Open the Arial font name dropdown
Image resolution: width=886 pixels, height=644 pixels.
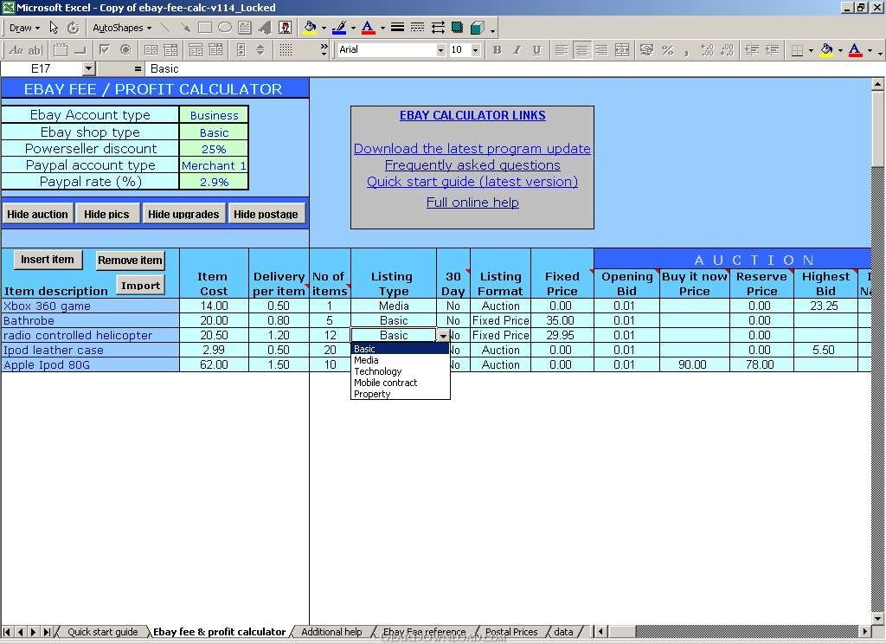click(x=440, y=49)
